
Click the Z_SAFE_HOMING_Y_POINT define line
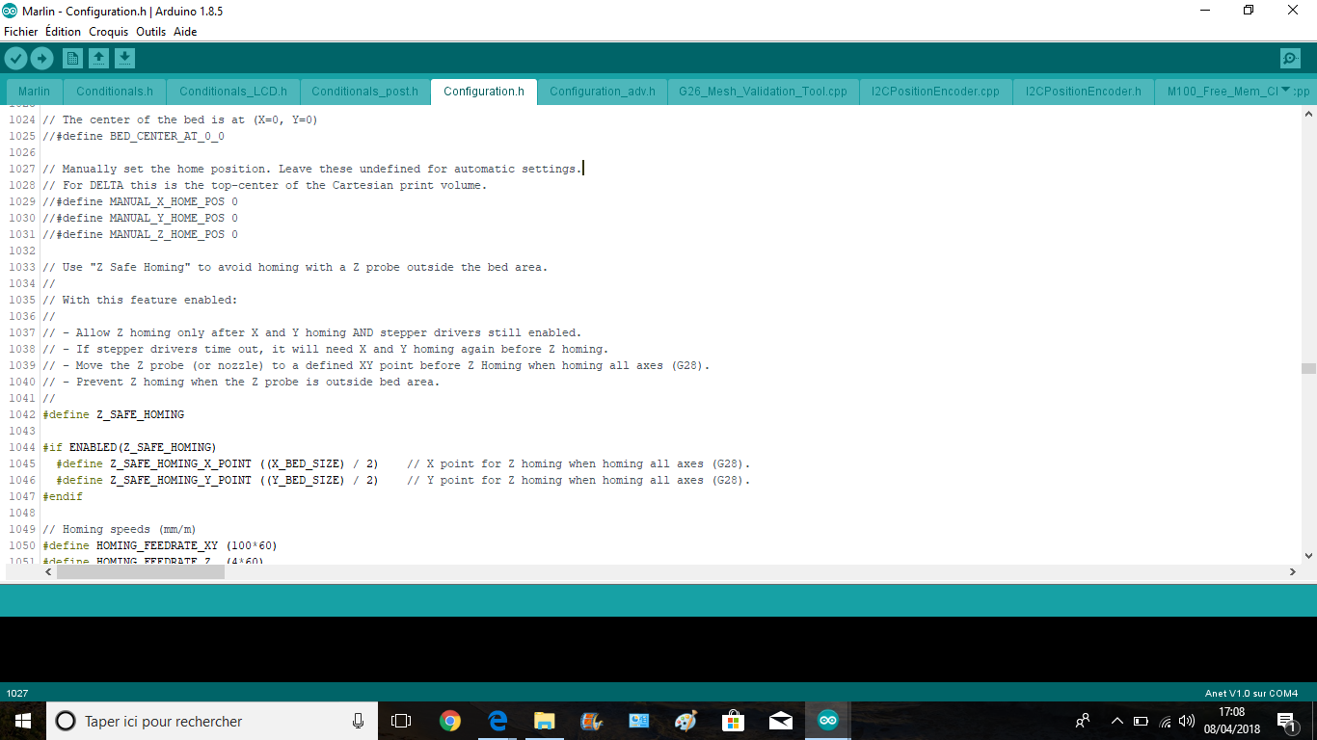(x=403, y=480)
